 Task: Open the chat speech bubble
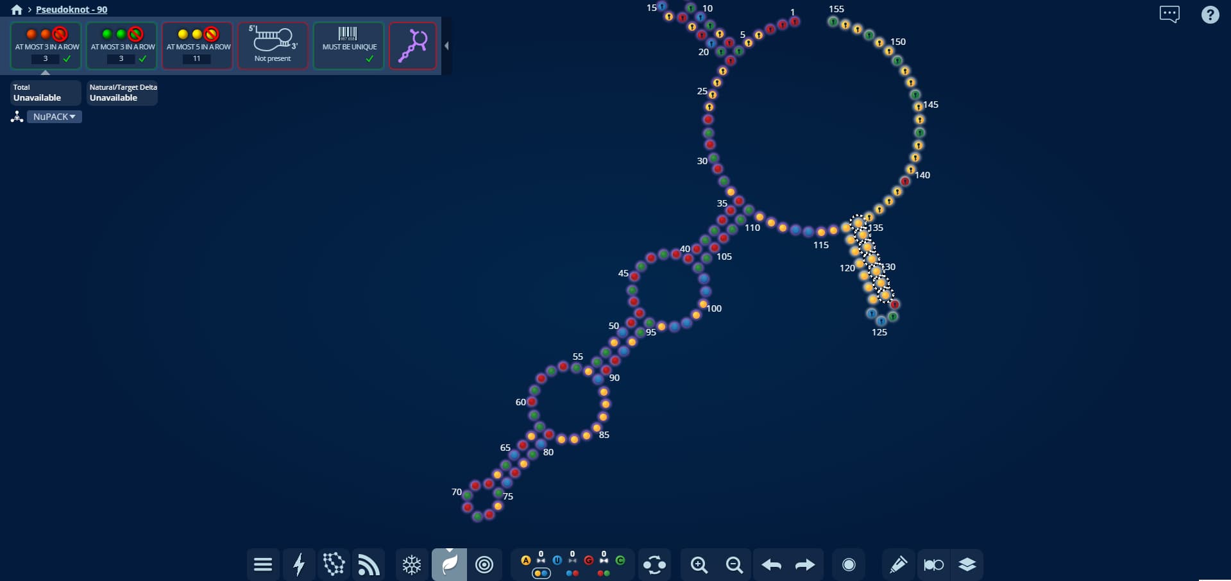(x=1169, y=14)
